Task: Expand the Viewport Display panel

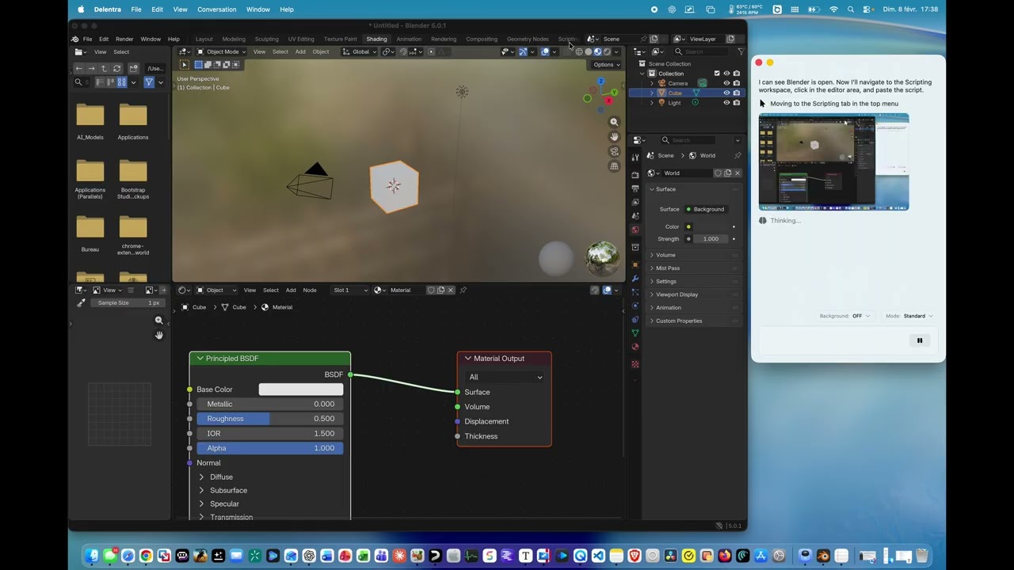Action: coord(694,294)
